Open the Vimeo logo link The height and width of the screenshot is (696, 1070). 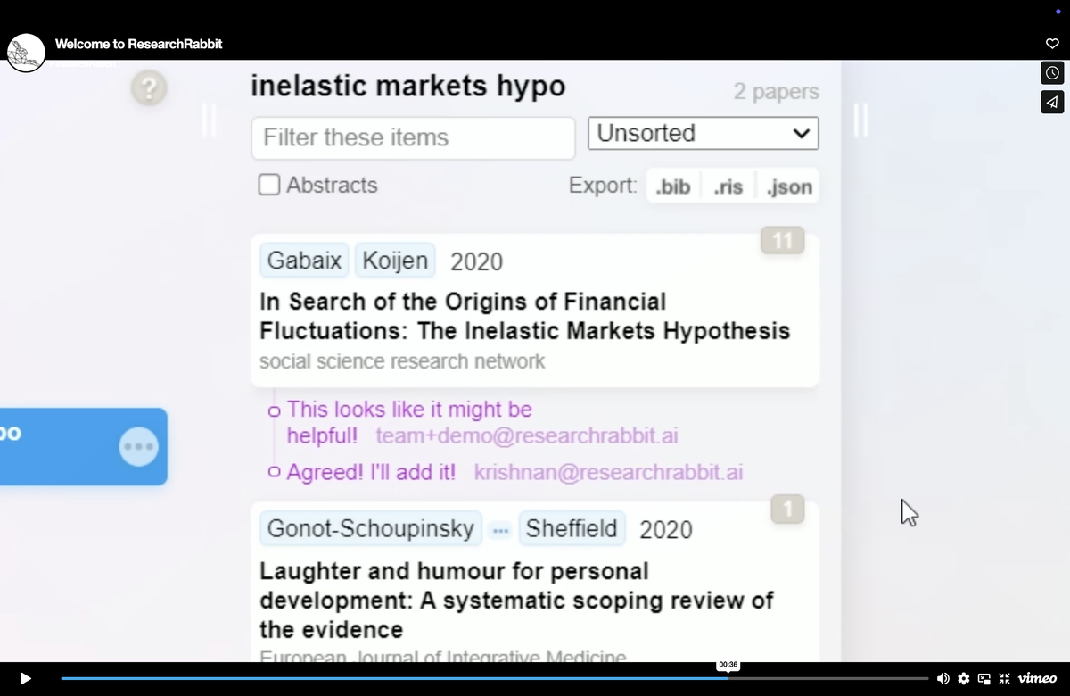point(1037,678)
